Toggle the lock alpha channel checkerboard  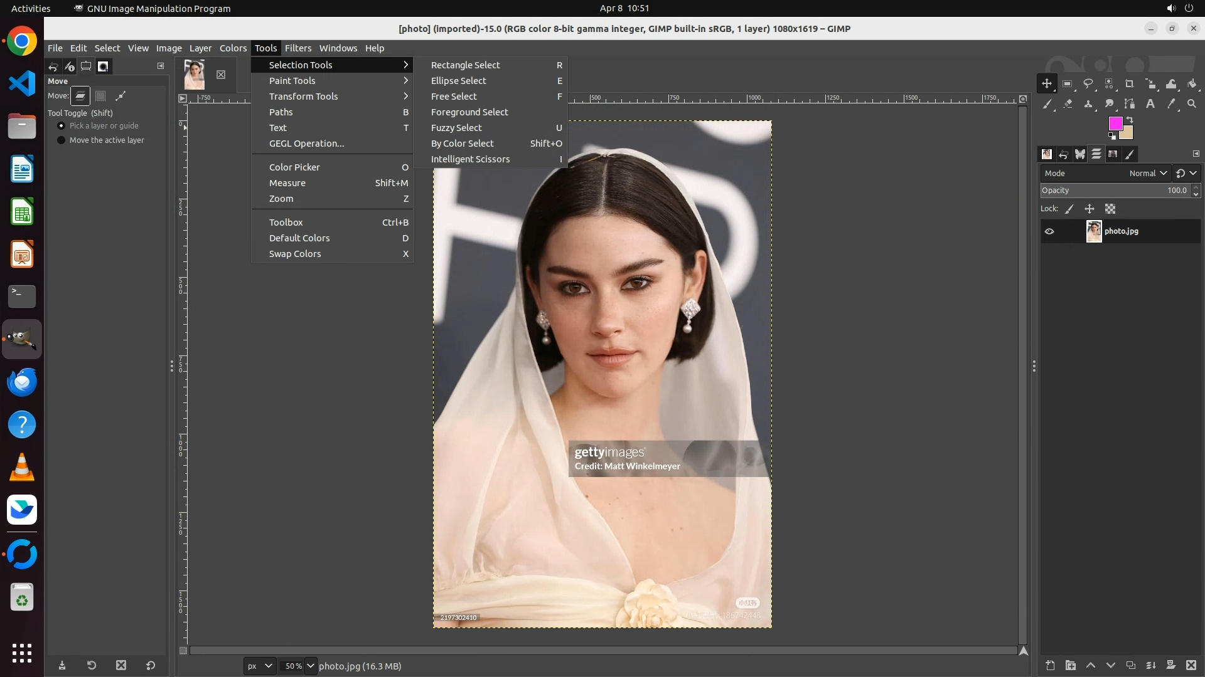click(1110, 209)
